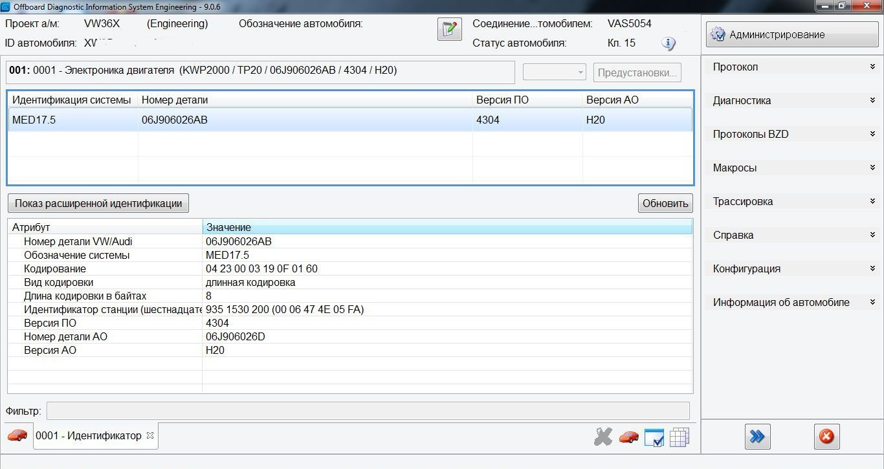Image resolution: width=884 pixels, height=469 pixels.
Task: Click the Значение column header
Action: (447, 227)
